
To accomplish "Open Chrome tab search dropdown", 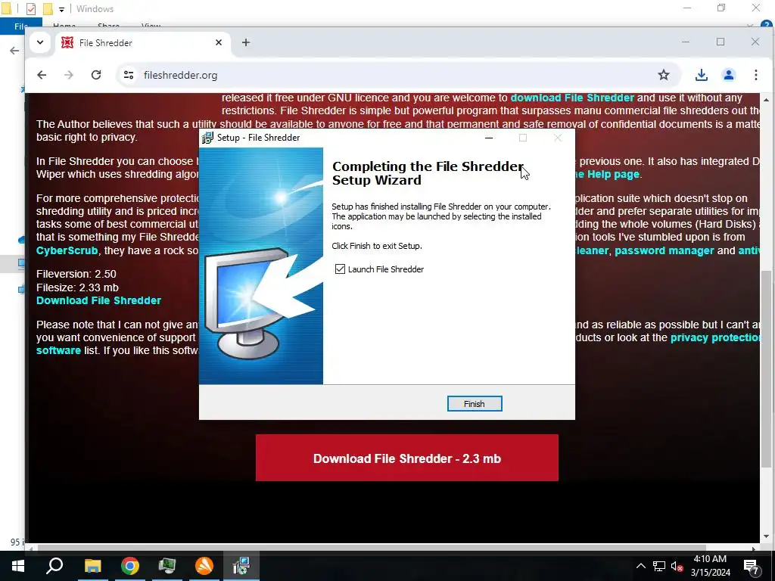I will coord(40,42).
